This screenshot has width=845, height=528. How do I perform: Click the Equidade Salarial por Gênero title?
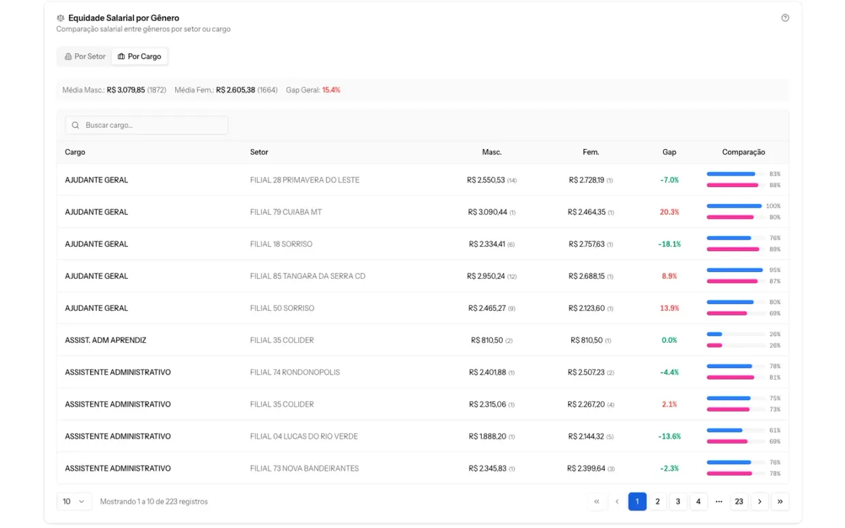coord(124,18)
